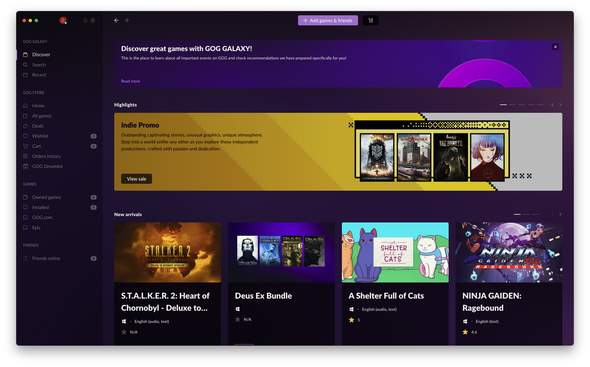This screenshot has height=367, width=590.
Task: Click the View sale button
Action: (x=136, y=179)
